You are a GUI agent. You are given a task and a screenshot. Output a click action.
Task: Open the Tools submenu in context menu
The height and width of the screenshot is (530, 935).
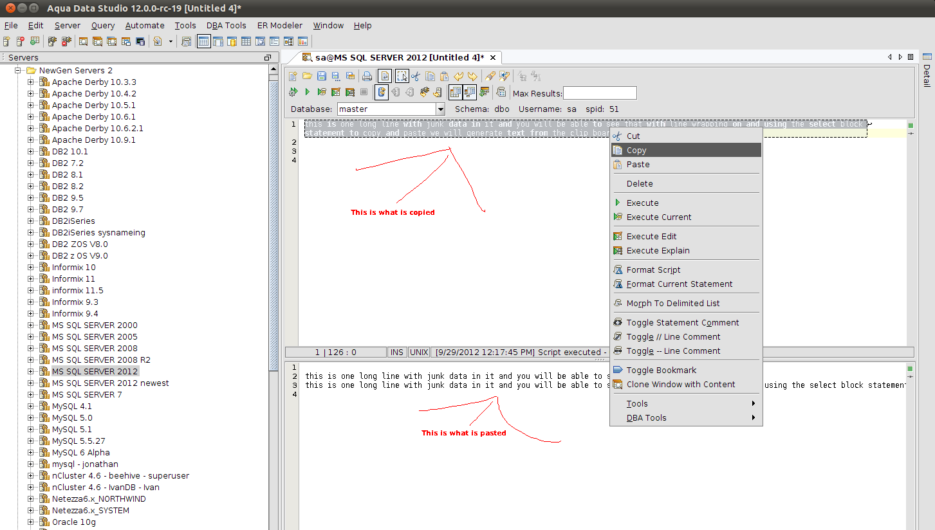(686, 403)
